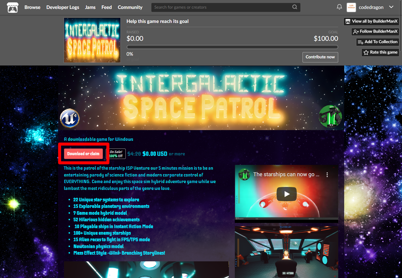Image resolution: width=402 pixels, height=278 pixels.
Task: Open the itch.io home logo
Action: click(13, 7)
